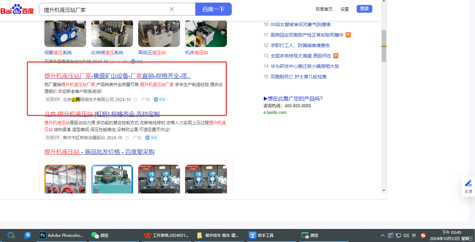The image size is (475, 242).
Task: Open 提升机液压站 - 商品批发价格 - 百度爱采购
Action: 99,152
